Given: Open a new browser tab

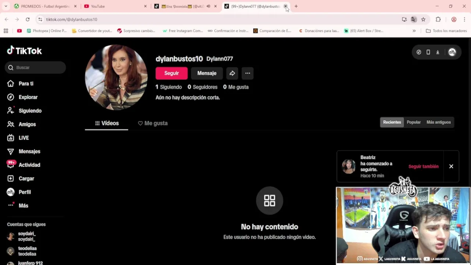Looking at the screenshot, I should pos(296,6).
